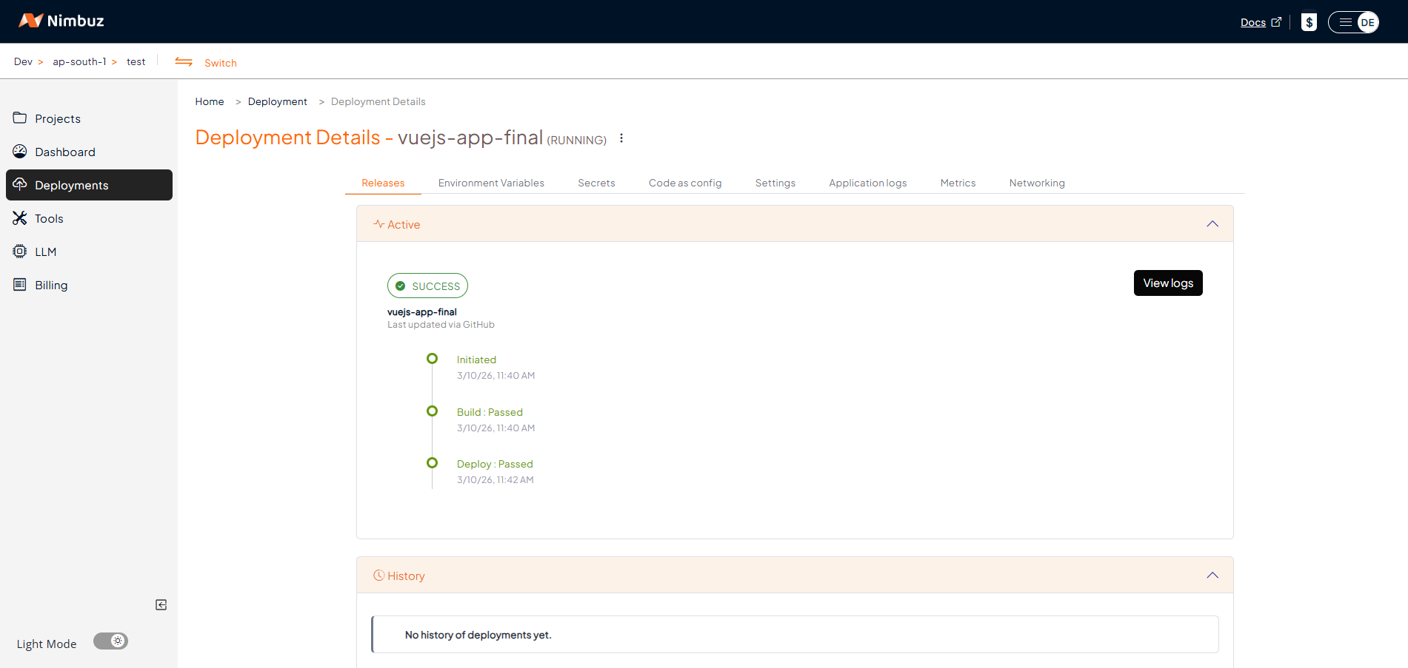1408x668 pixels.
Task: Open the Application logs tab
Action: pyautogui.click(x=867, y=183)
